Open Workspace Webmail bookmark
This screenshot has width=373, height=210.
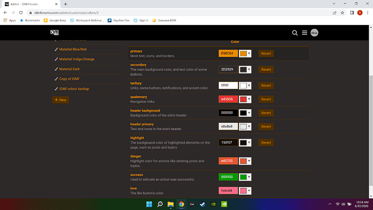tap(87, 21)
